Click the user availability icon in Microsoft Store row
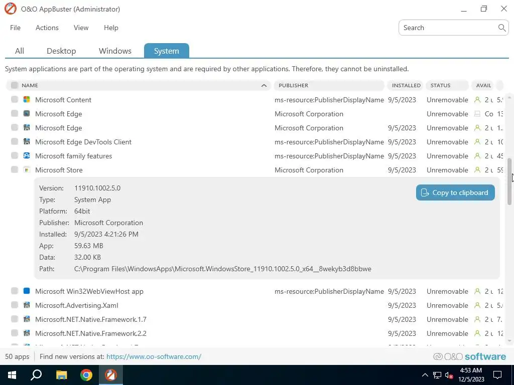 [477, 169]
